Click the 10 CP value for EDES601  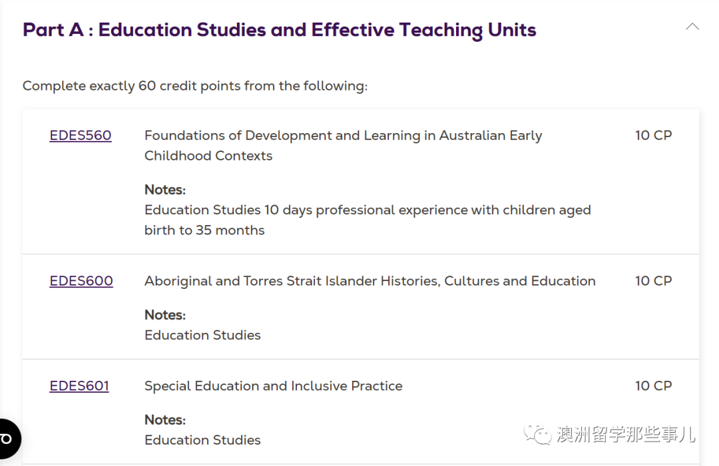tap(653, 385)
